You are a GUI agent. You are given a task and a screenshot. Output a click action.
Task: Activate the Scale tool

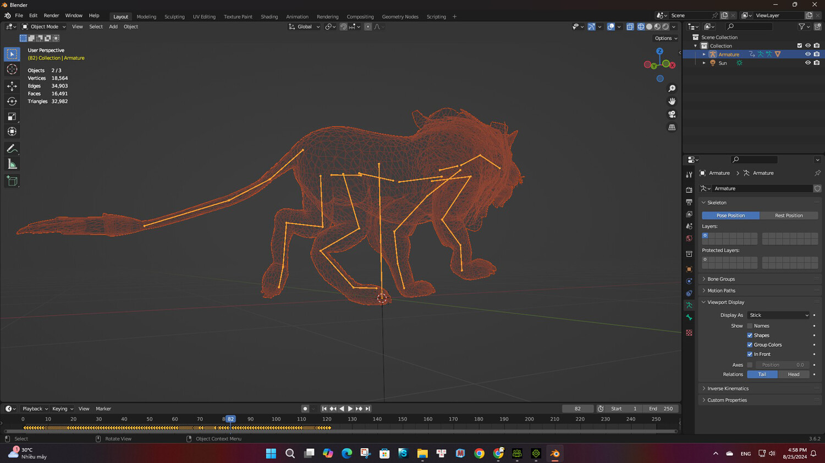tap(12, 116)
